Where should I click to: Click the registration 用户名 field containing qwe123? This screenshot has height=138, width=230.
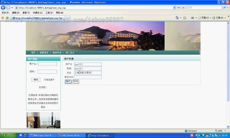(88, 64)
